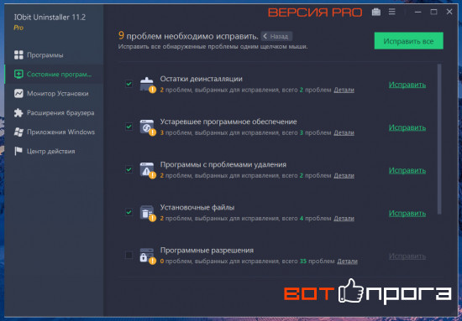Uncheck the Установочные файлы checkbox
This screenshot has height=321, width=462.
[129, 212]
